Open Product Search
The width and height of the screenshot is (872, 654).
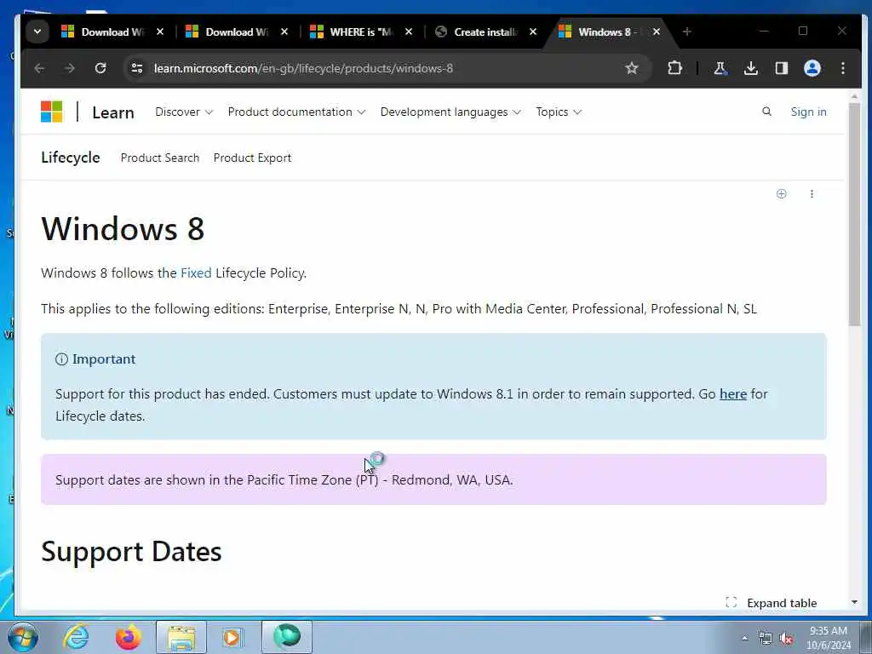click(159, 158)
